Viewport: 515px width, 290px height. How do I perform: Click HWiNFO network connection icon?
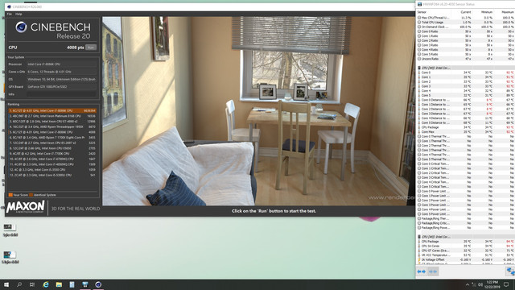tap(510, 271)
